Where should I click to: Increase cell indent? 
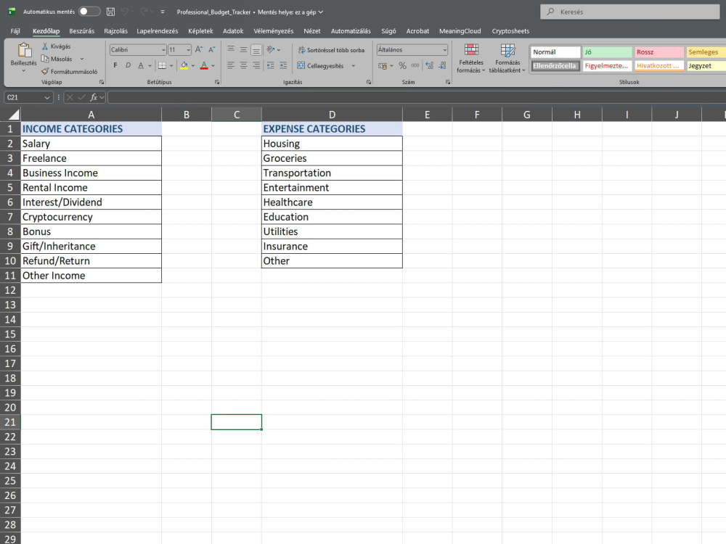(283, 66)
